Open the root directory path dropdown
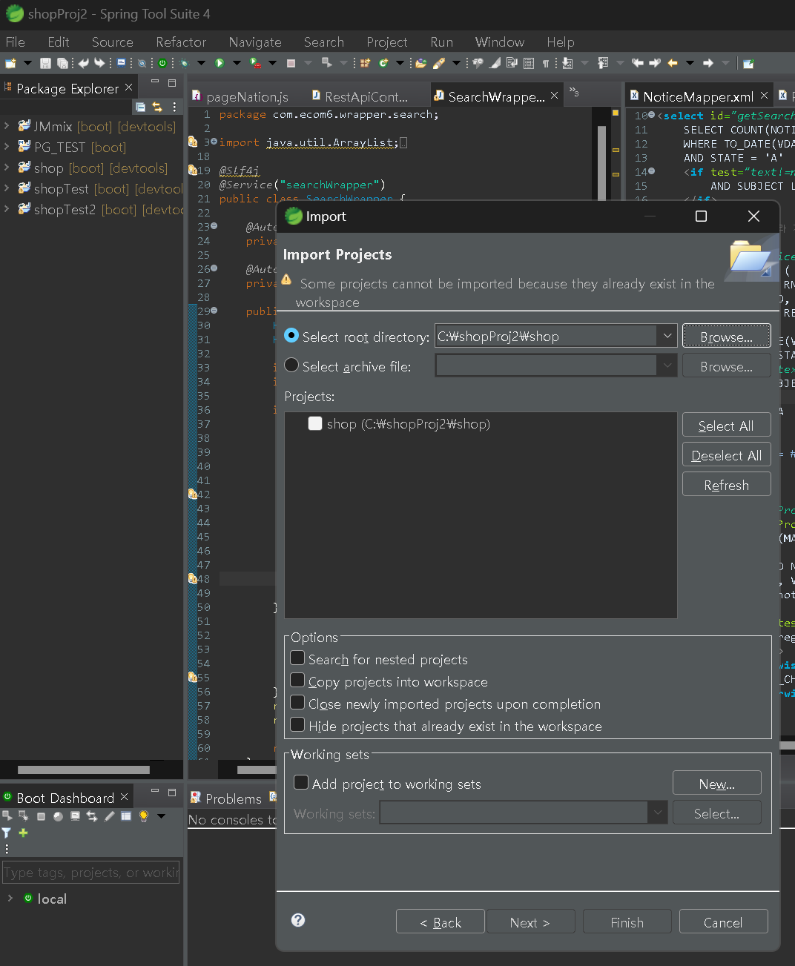The width and height of the screenshot is (795, 966). point(667,336)
